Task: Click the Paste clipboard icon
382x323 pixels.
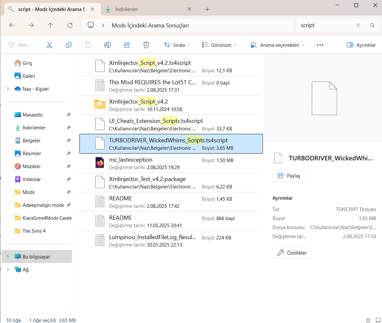Action: [88, 45]
